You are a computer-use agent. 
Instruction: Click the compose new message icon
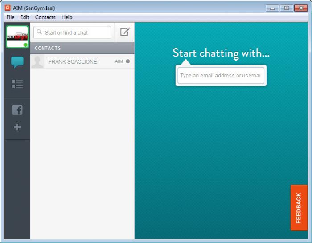(125, 32)
